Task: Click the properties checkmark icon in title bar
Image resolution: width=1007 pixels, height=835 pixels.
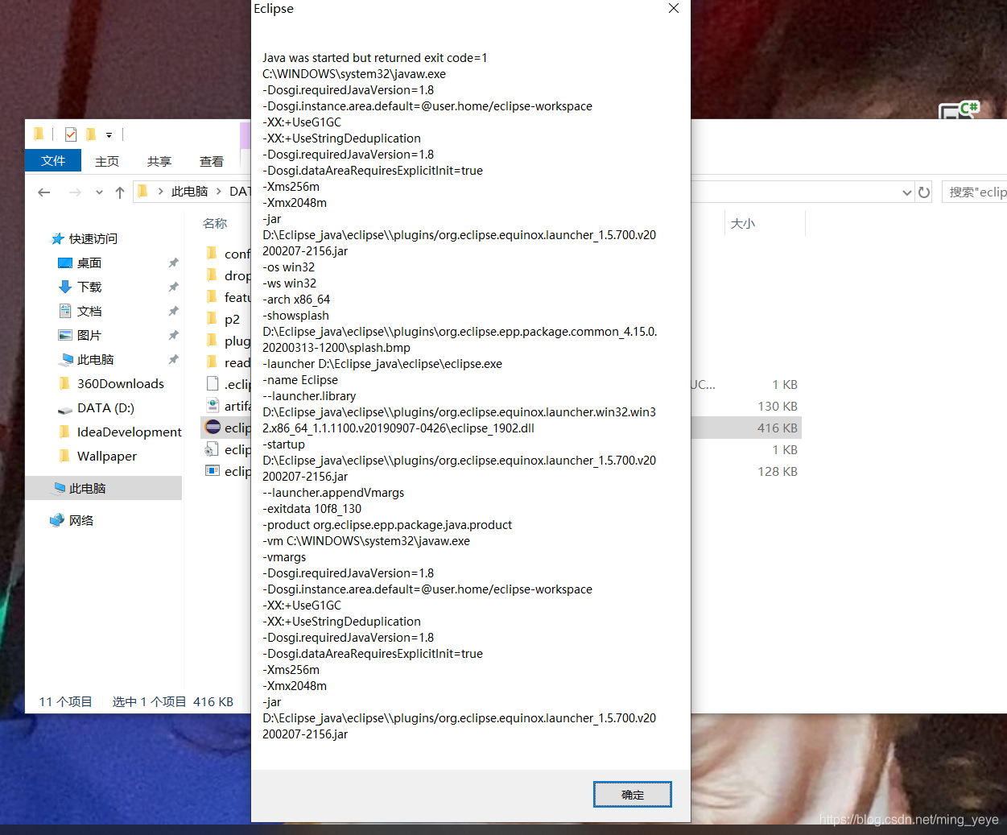Action: coord(71,134)
